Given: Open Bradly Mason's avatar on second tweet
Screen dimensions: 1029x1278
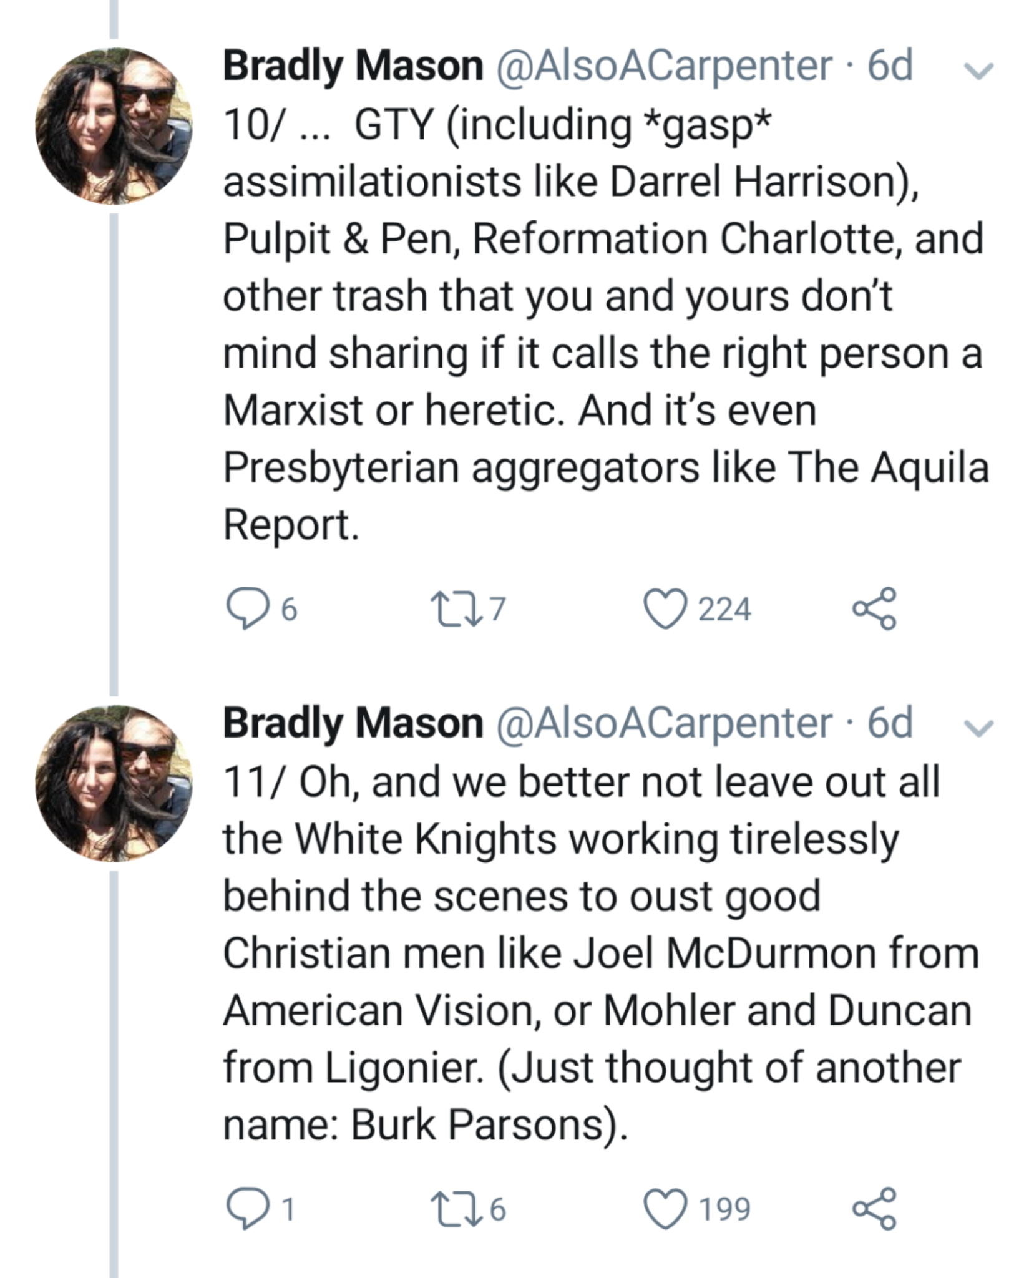Looking at the screenshot, I should 114,784.
